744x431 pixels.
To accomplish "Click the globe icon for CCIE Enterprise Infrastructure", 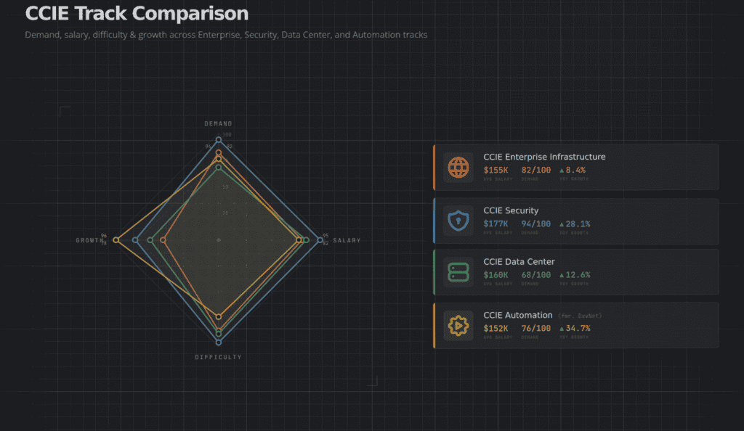I will [458, 167].
